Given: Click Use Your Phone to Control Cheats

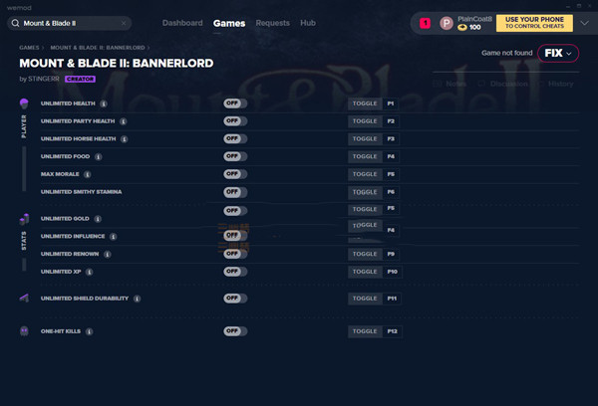Looking at the screenshot, I should click(534, 23).
